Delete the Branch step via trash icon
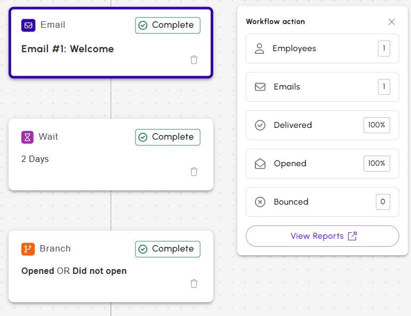This screenshot has width=411, height=316. pos(194,283)
